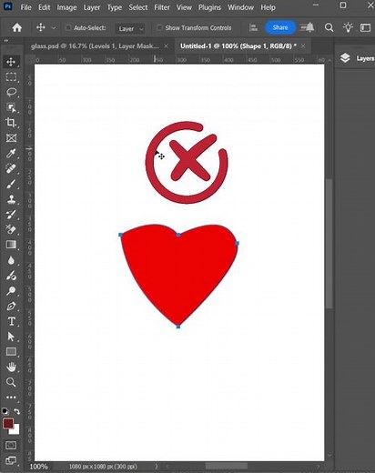Open the Auto-Select Layer dropdown
Viewport: 375px width, 473px height.
[130, 28]
